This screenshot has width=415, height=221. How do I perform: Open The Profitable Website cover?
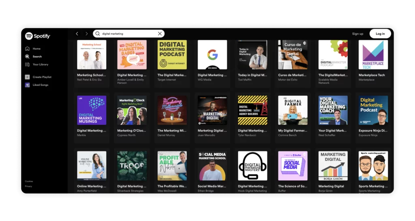point(172,166)
